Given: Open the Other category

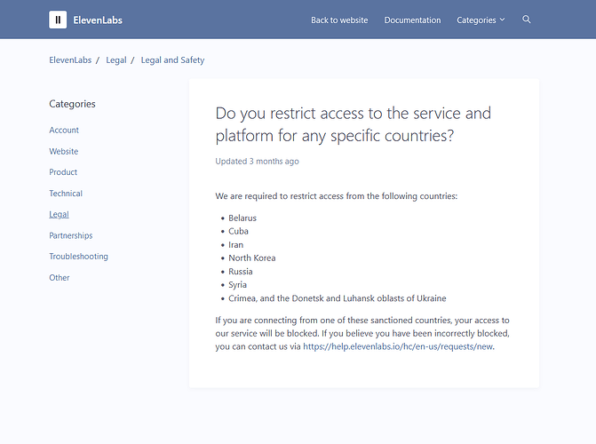Looking at the screenshot, I should pos(60,278).
